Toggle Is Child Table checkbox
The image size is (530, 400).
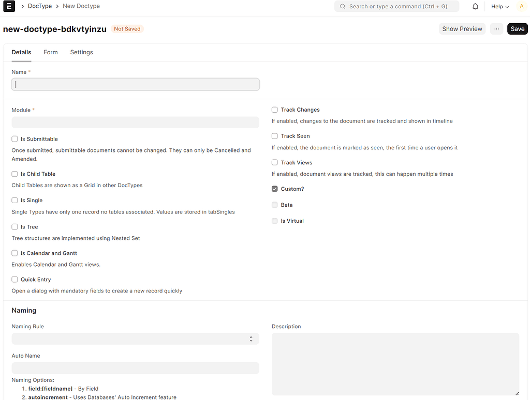(x=14, y=174)
